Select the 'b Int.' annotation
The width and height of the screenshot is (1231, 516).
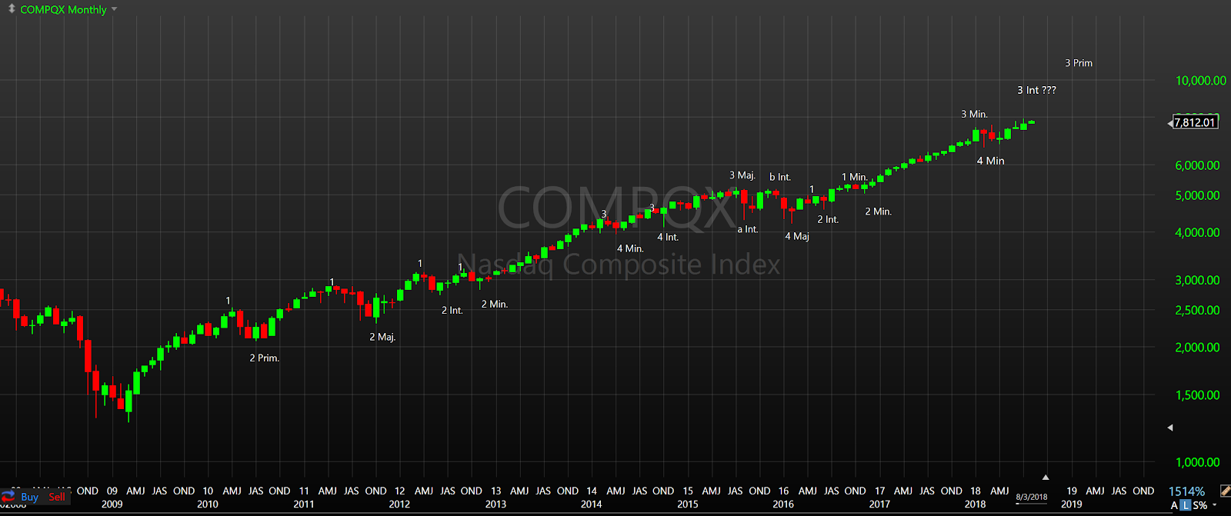pos(780,177)
